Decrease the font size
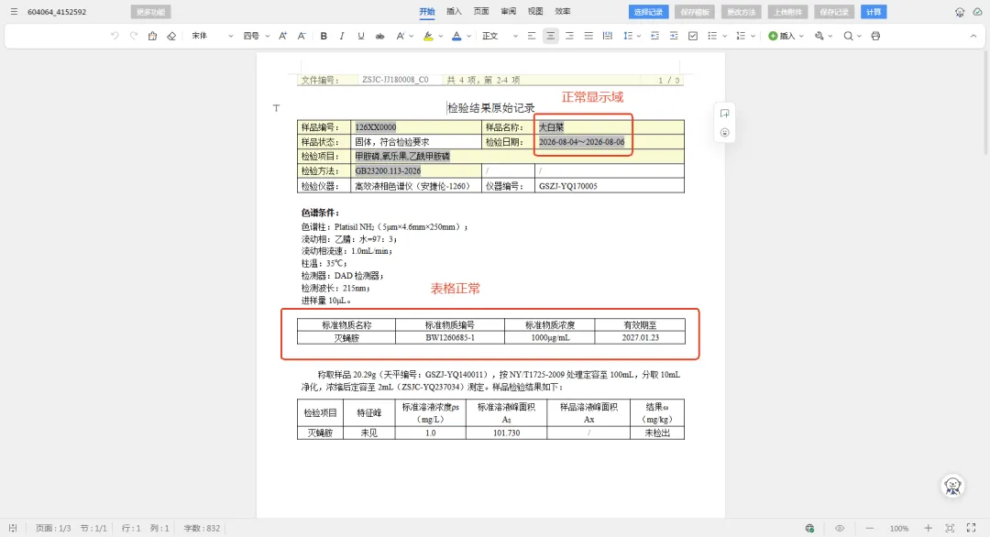990x537 pixels. (x=302, y=36)
